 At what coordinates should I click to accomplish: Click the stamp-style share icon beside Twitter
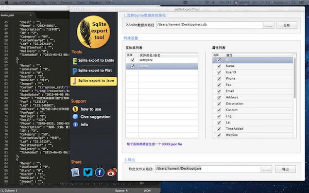point(75,172)
